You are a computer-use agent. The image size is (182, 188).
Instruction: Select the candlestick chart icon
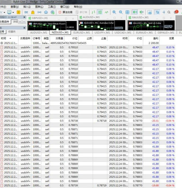click(100, 12)
